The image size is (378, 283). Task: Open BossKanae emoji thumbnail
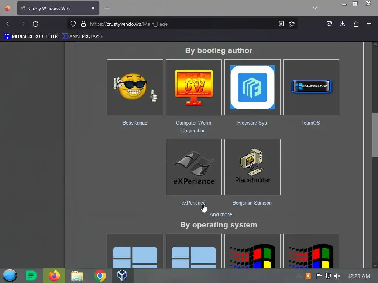135,87
